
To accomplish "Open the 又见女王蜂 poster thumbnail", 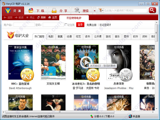I will (53, 62).
